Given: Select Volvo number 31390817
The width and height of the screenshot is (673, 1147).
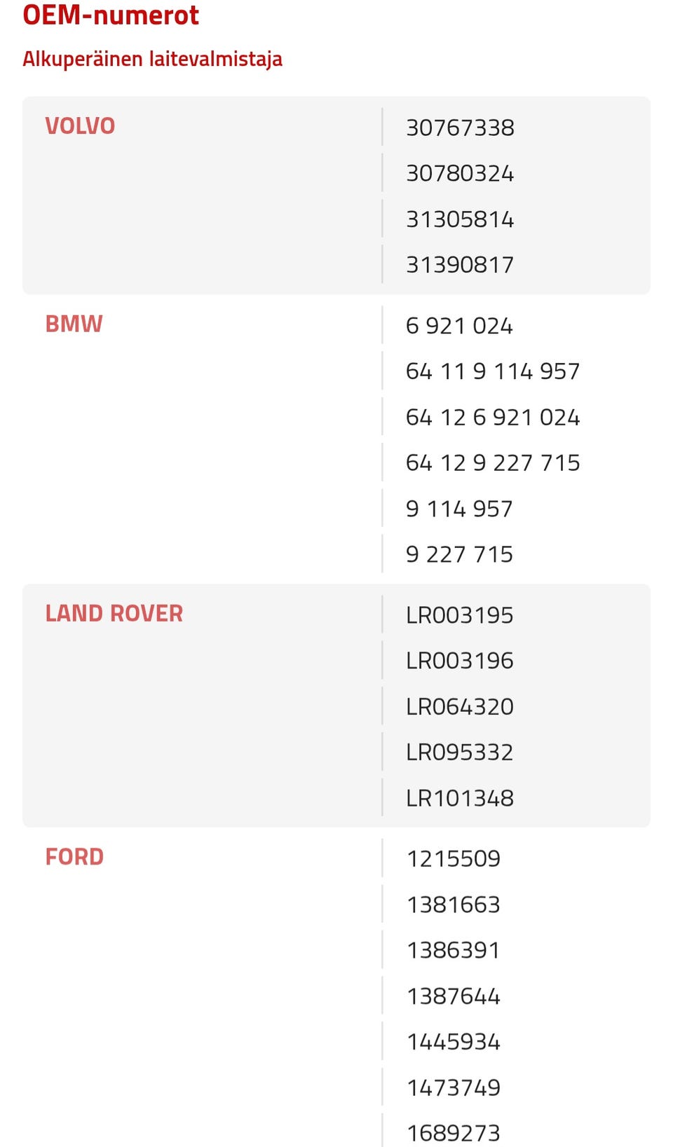Looking at the screenshot, I should (460, 265).
